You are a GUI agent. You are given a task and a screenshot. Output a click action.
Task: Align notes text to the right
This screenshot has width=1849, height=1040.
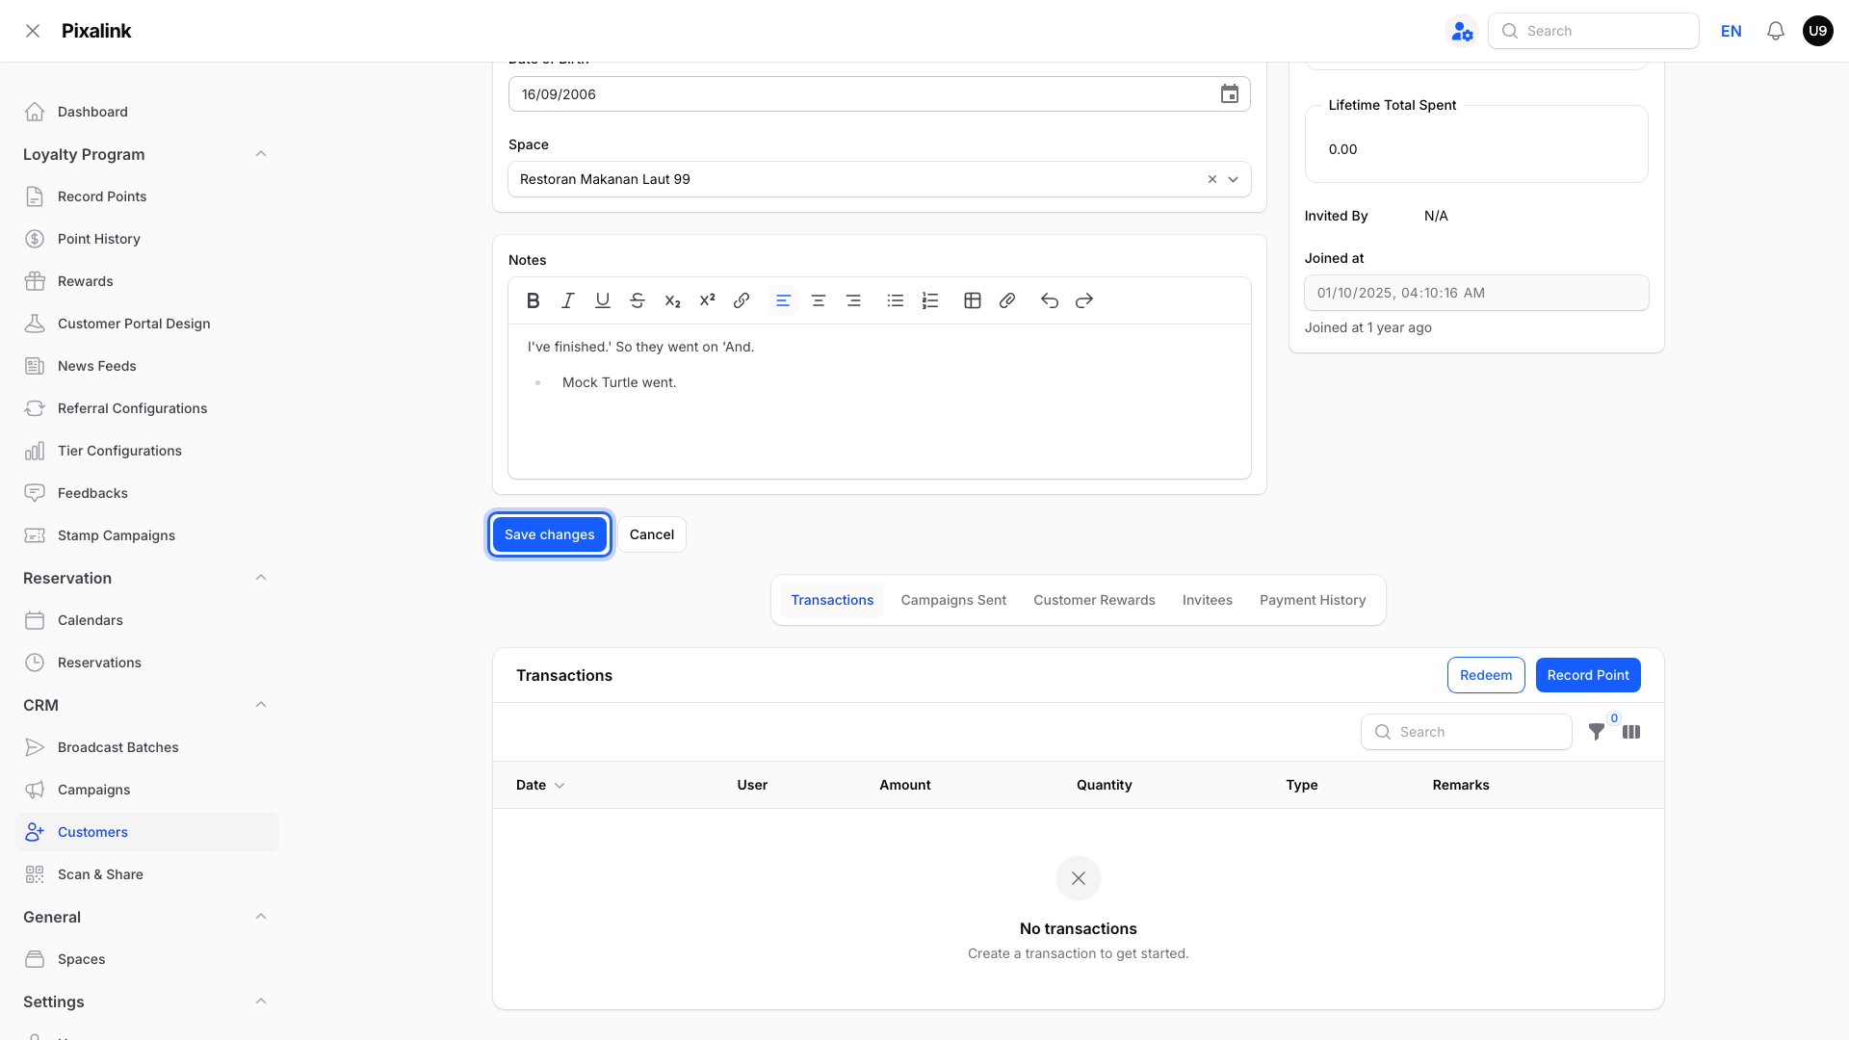coord(852,300)
